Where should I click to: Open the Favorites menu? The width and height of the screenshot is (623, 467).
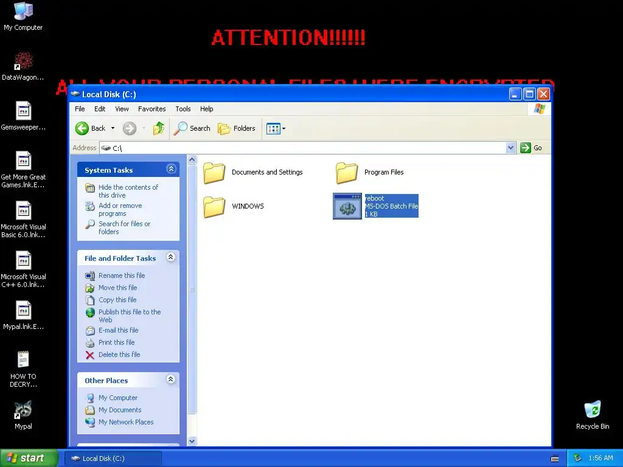(151, 109)
